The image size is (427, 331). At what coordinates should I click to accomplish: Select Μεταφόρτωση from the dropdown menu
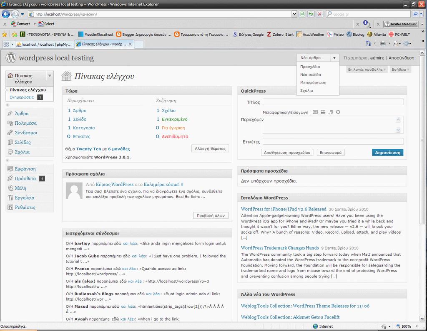point(313,83)
